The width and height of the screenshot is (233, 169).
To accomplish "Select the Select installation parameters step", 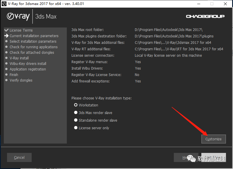I will click(x=33, y=41).
